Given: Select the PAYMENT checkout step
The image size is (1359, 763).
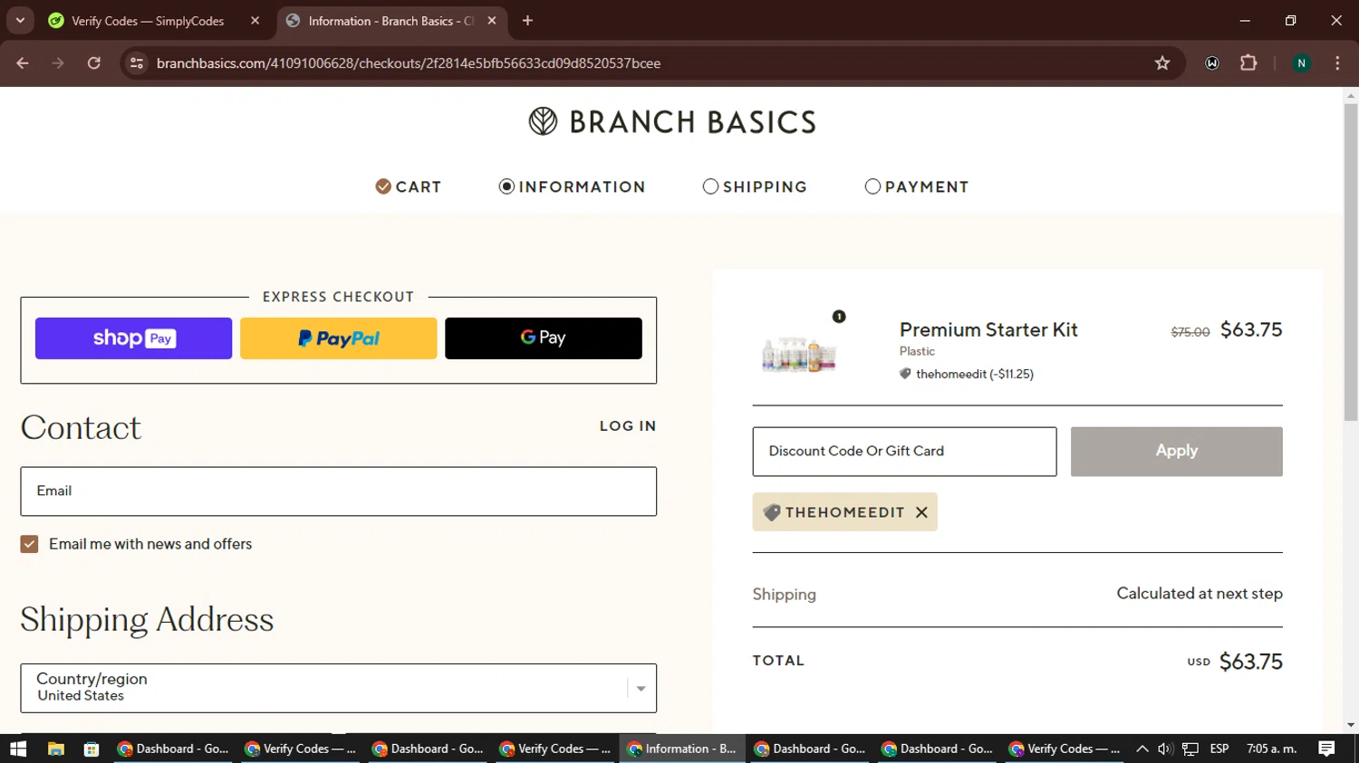Looking at the screenshot, I should 917,186.
